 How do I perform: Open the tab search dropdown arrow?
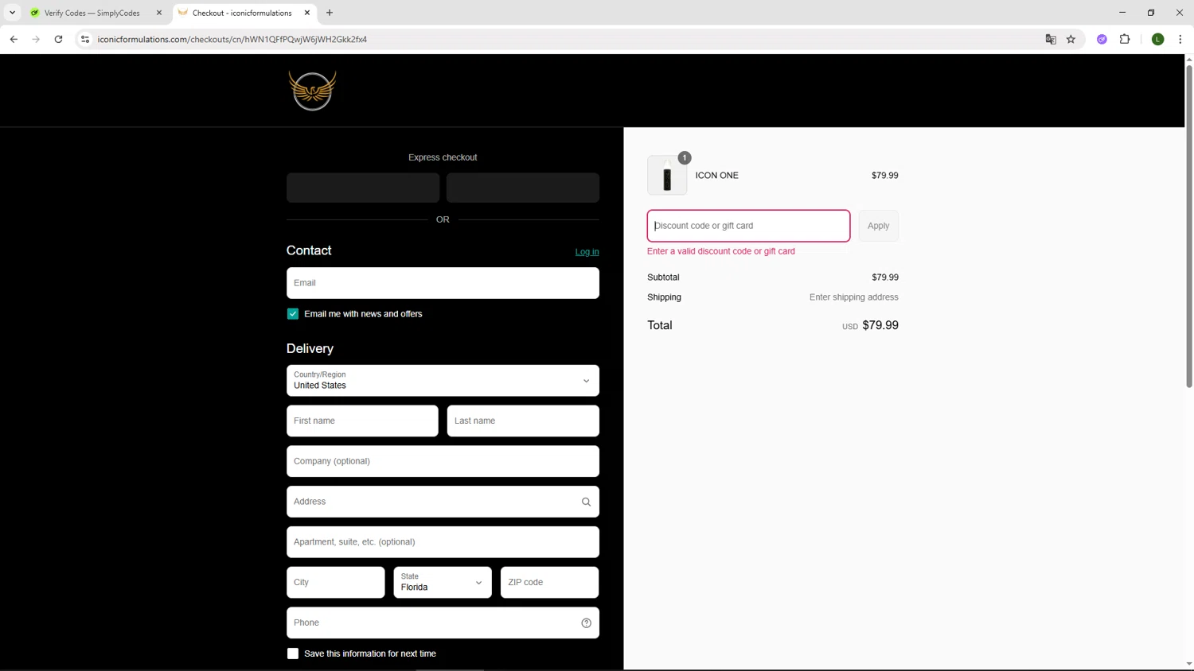coord(12,13)
